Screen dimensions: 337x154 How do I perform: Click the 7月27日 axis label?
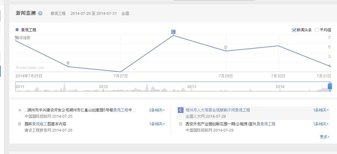coord(121,76)
